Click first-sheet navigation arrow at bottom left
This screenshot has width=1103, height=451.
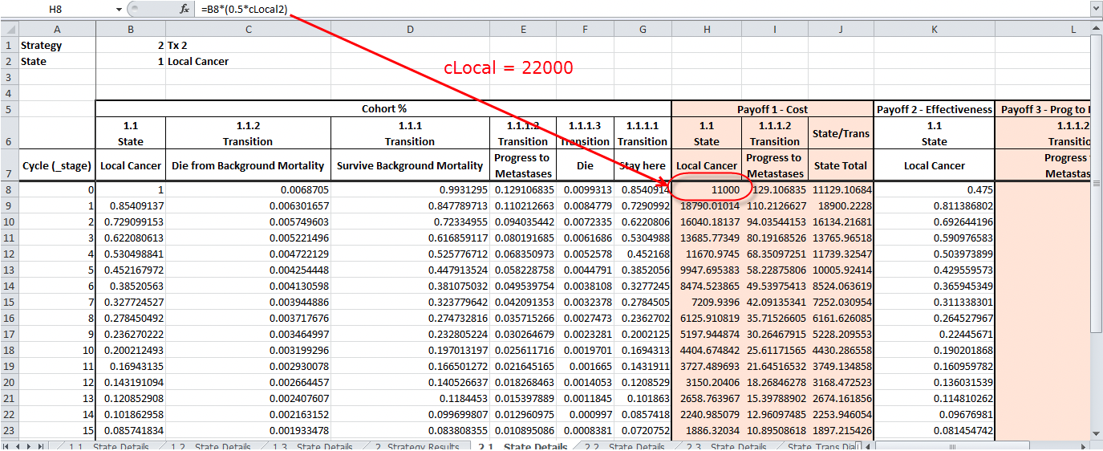click(x=7, y=446)
